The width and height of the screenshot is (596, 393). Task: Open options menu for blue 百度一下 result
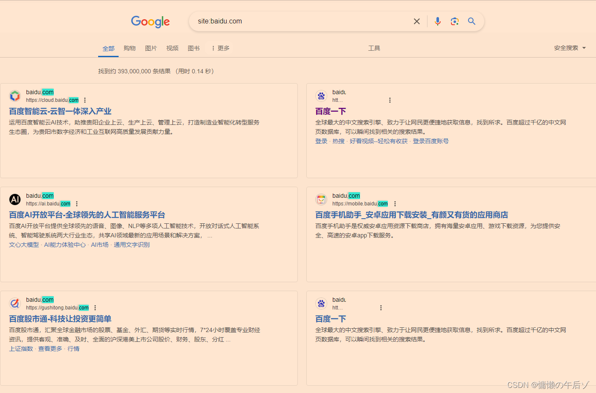tap(381, 308)
